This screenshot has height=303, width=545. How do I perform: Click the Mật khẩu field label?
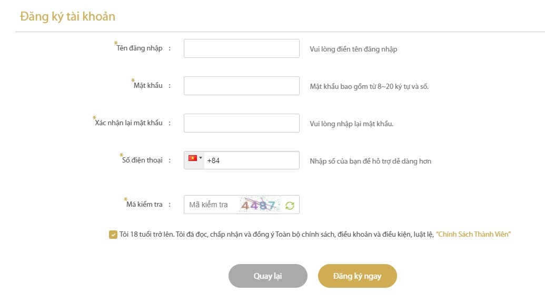pyautogui.click(x=148, y=86)
